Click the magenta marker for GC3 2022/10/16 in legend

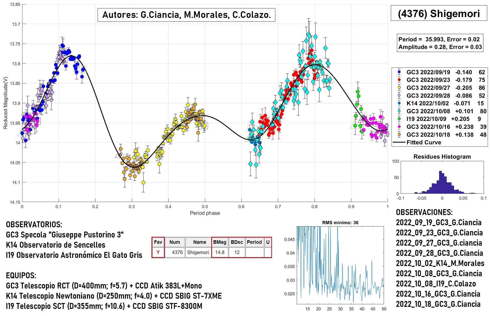(x=399, y=127)
